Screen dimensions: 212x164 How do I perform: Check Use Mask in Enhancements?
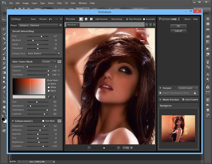tap(43, 121)
